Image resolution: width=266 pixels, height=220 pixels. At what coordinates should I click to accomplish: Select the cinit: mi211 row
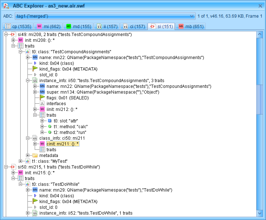(63, 144)
